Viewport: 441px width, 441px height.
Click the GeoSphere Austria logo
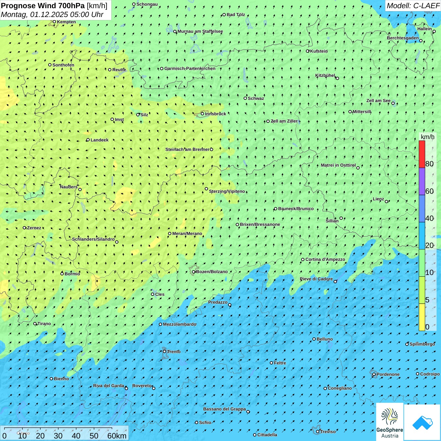[x=390, y=422]
